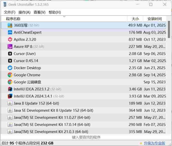Open the 操作(A) menu
Viewport: 172px width, 146px height.
click(24, 12)
